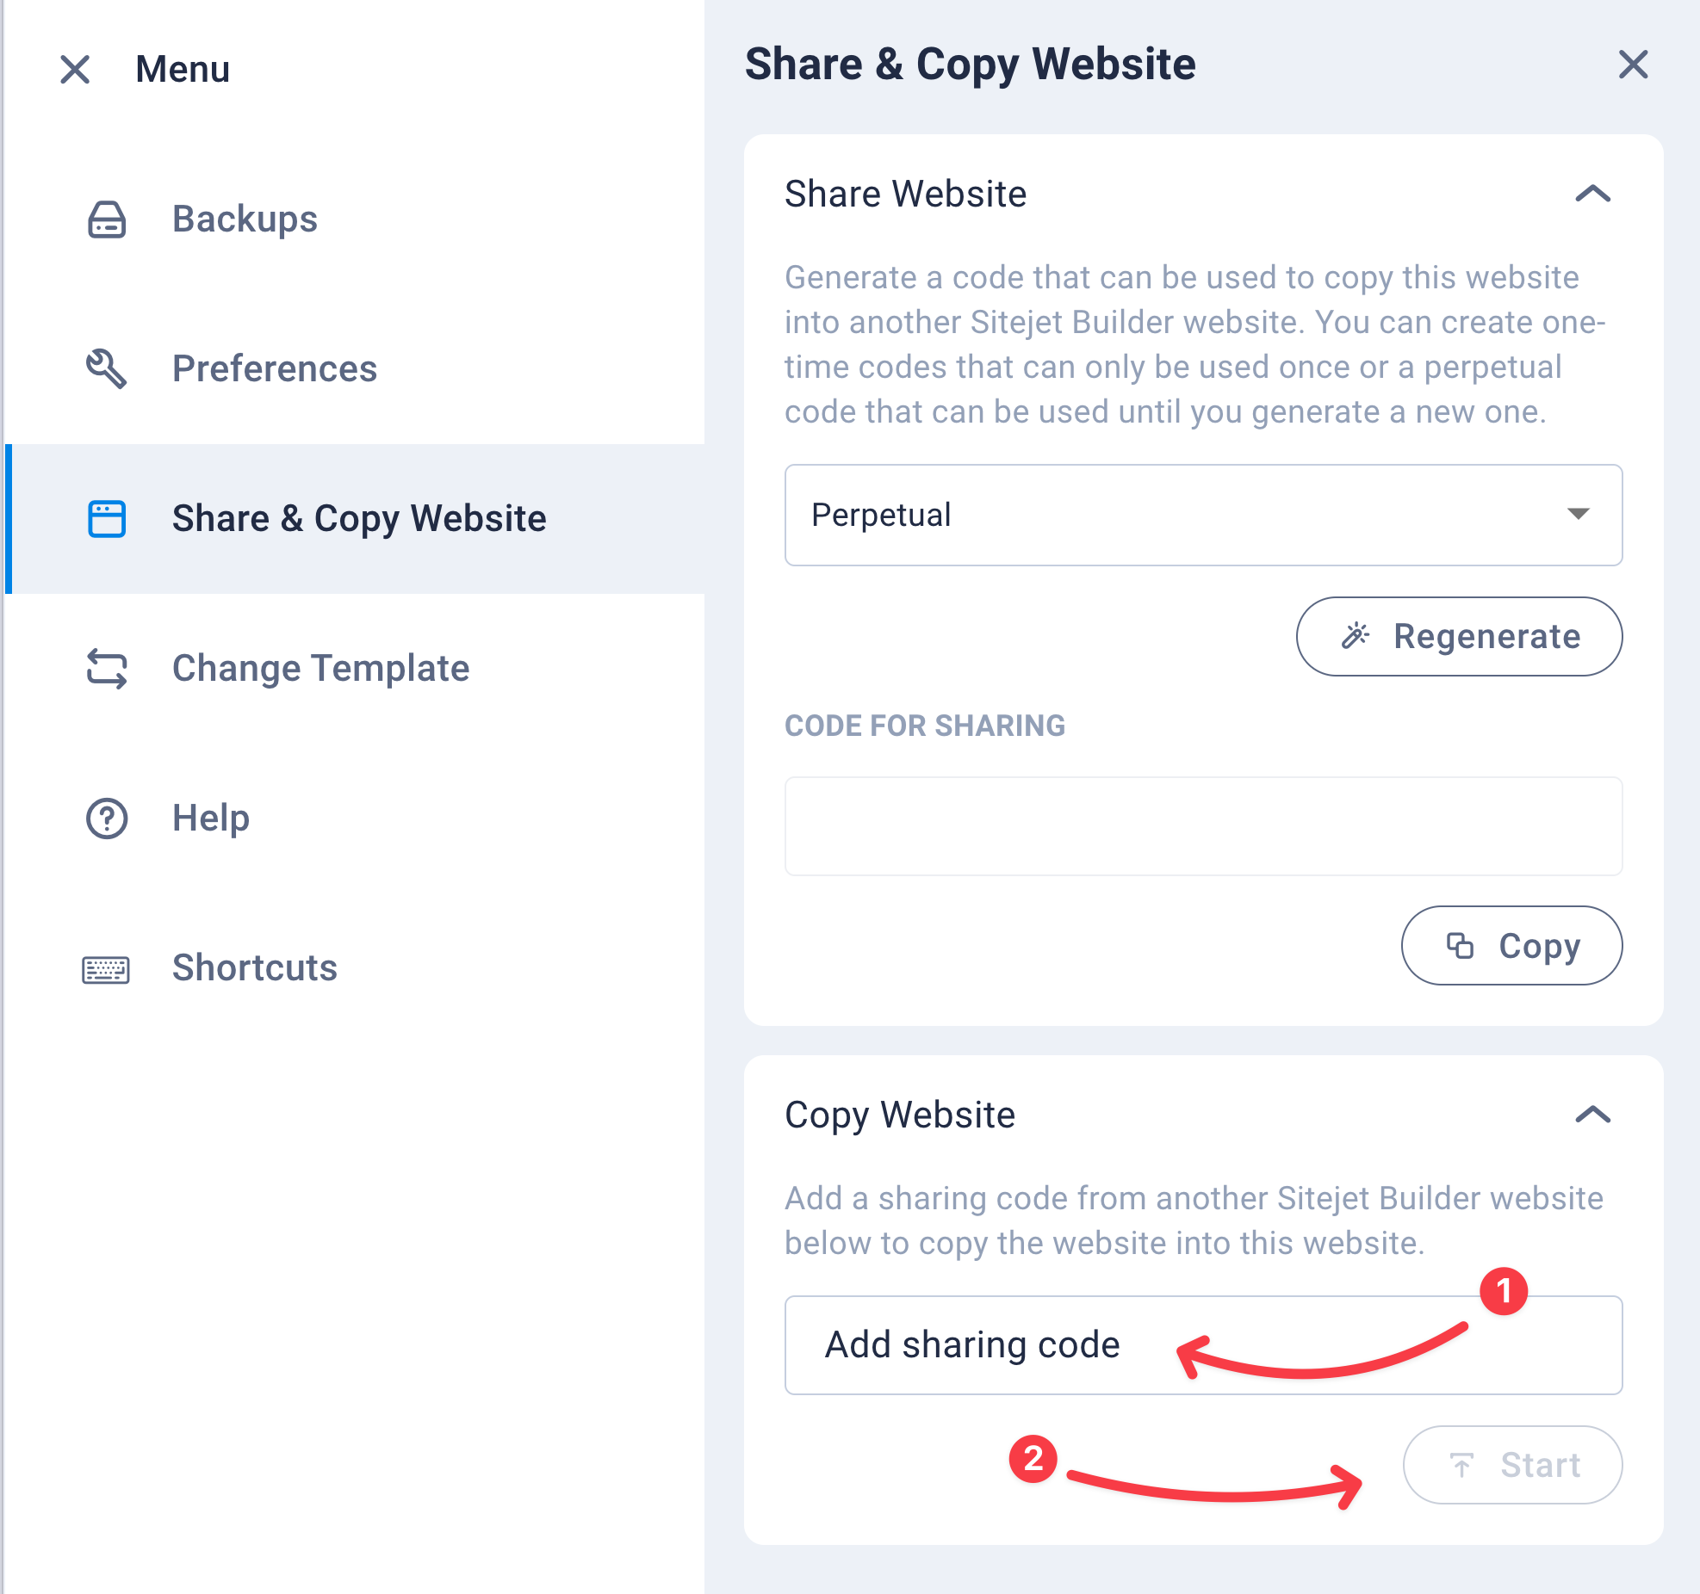This screenshot has width=1700, height=1594.
Task: Open the Change Template menu item
Action: [320, 669]
